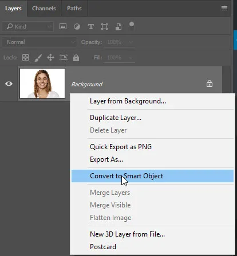Expand the Opacity value dropdown arrow
Screen dimensions: 237x256
pos(131,42)
